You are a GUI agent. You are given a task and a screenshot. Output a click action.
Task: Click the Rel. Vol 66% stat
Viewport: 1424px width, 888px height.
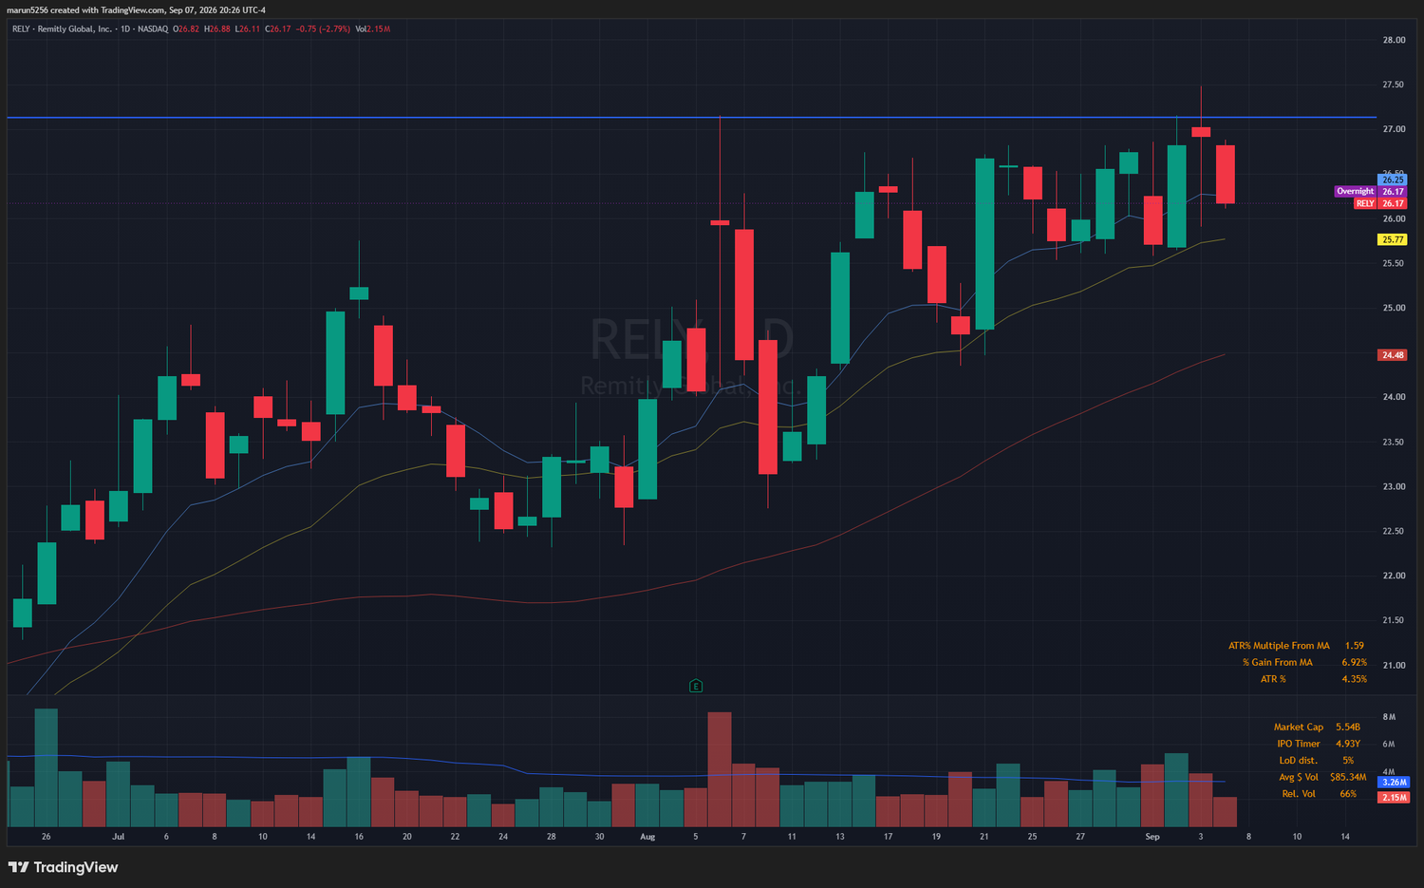tap(1319, 794)
